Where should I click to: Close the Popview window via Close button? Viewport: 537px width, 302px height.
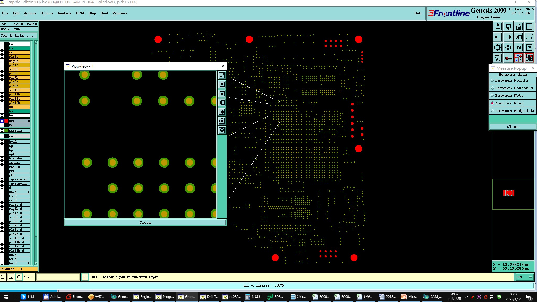click(x=145, y=222)
